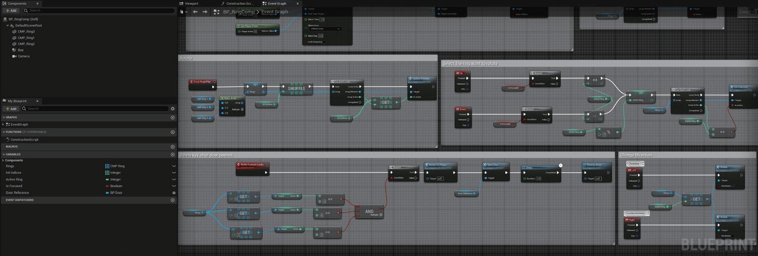Navigate back in graph history
The width and height of the screenshot is (758, 256).
195,12
